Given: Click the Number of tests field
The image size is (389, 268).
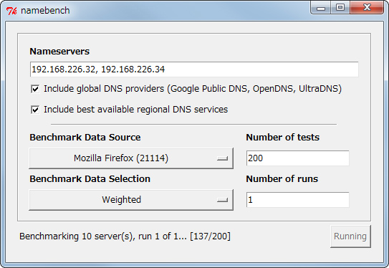Looking at the screenshot, I should (x=298, y=158).
